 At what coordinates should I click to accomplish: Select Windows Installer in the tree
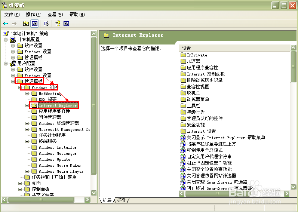[58, 147]
